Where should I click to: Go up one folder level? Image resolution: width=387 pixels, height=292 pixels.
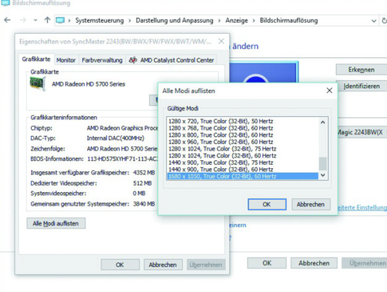(47, 20)
